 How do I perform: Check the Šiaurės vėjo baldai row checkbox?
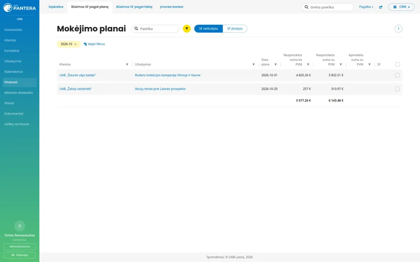click(x=397, y=75)
